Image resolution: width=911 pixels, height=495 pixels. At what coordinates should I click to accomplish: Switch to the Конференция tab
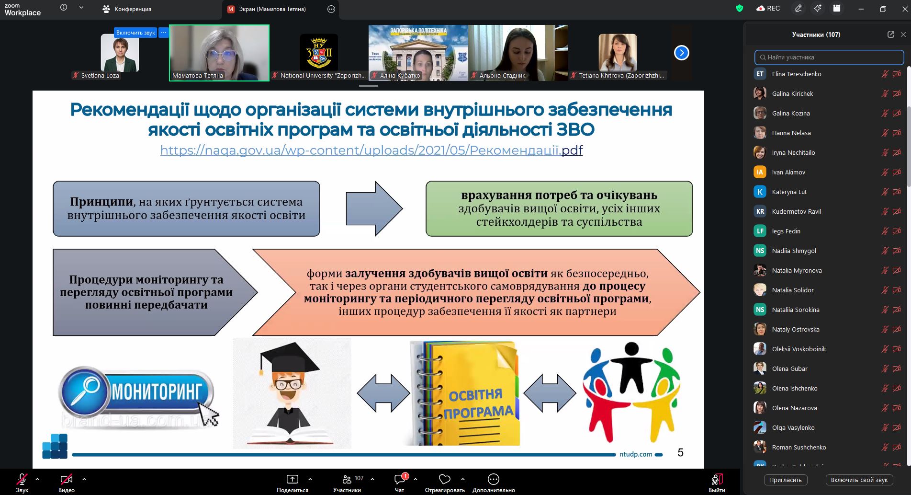[127, 9]
